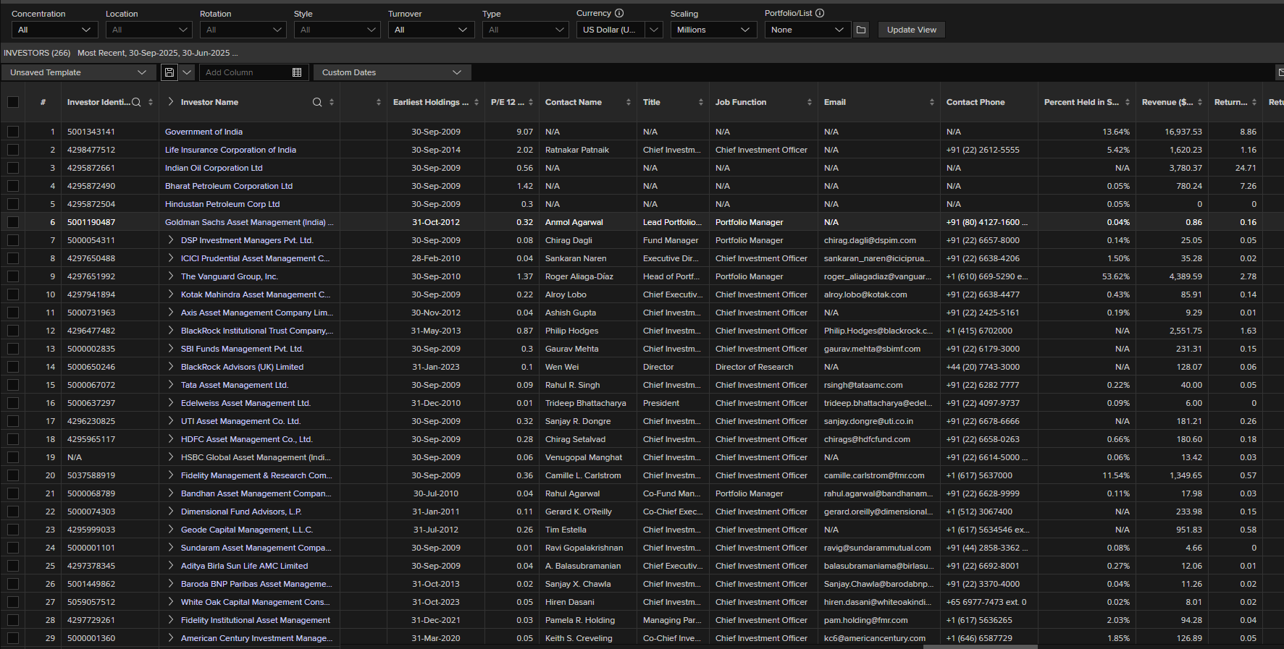Sort by the Investor Identifier column arrows
Image resolution: width=1284 pixels, height=649 pixels.
pyautogui.click(x=151, y=102)
